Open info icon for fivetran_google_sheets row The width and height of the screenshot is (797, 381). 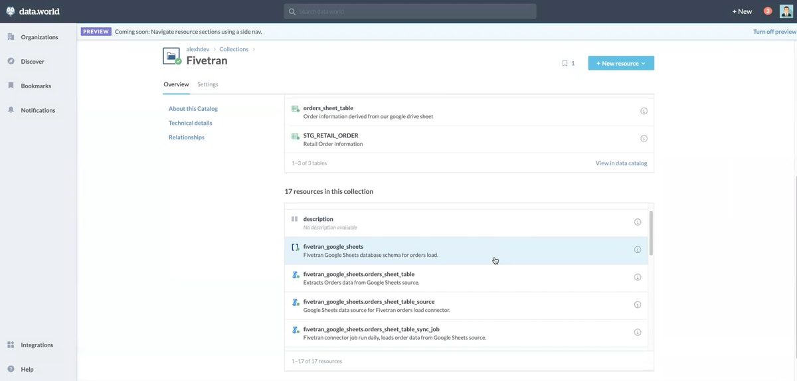[638, 250]
